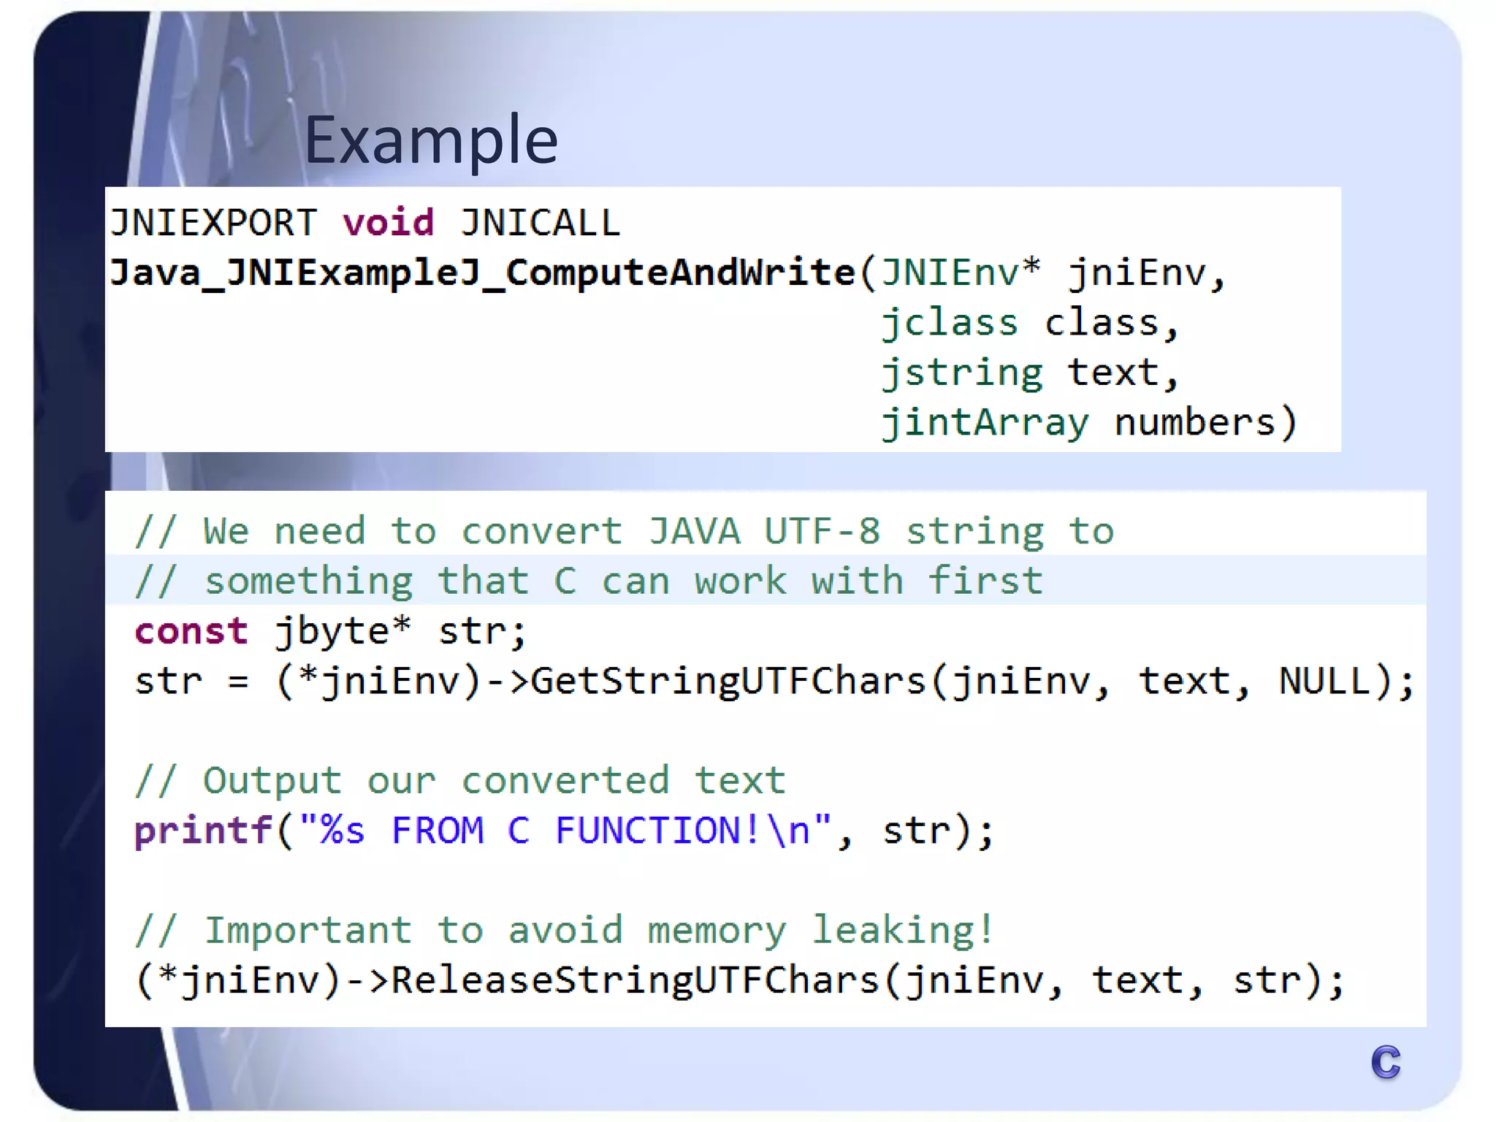Click Java_JNIExampleJ_ComputeAndWrite function name
This screenshot has height=1122, width=1496.
pyautogui.click(x=482, y=273)
